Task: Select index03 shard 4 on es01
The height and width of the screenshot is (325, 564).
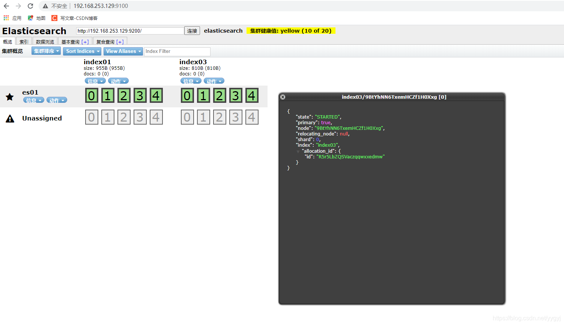Action: [252, 96]
